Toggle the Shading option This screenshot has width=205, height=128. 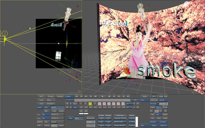coord(91,122)
